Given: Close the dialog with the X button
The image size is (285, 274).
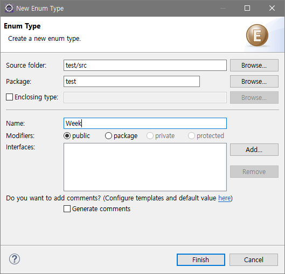Looking at the screenshot, I should (272, 8).
